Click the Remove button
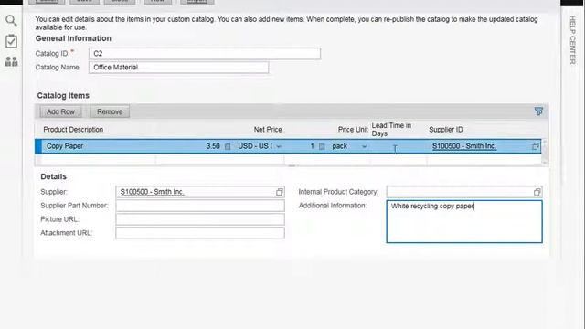This screenshot has height=329, width=585. pos(110,111)
